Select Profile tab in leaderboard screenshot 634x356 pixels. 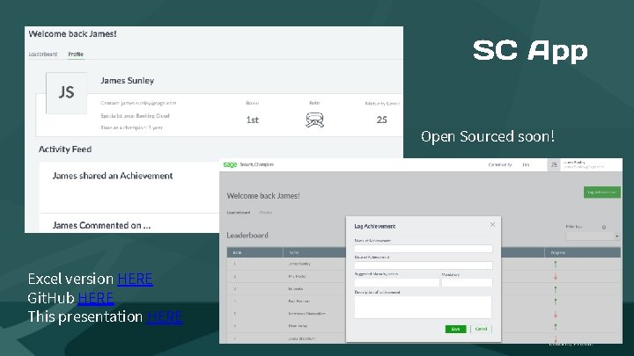click(266, 213)
